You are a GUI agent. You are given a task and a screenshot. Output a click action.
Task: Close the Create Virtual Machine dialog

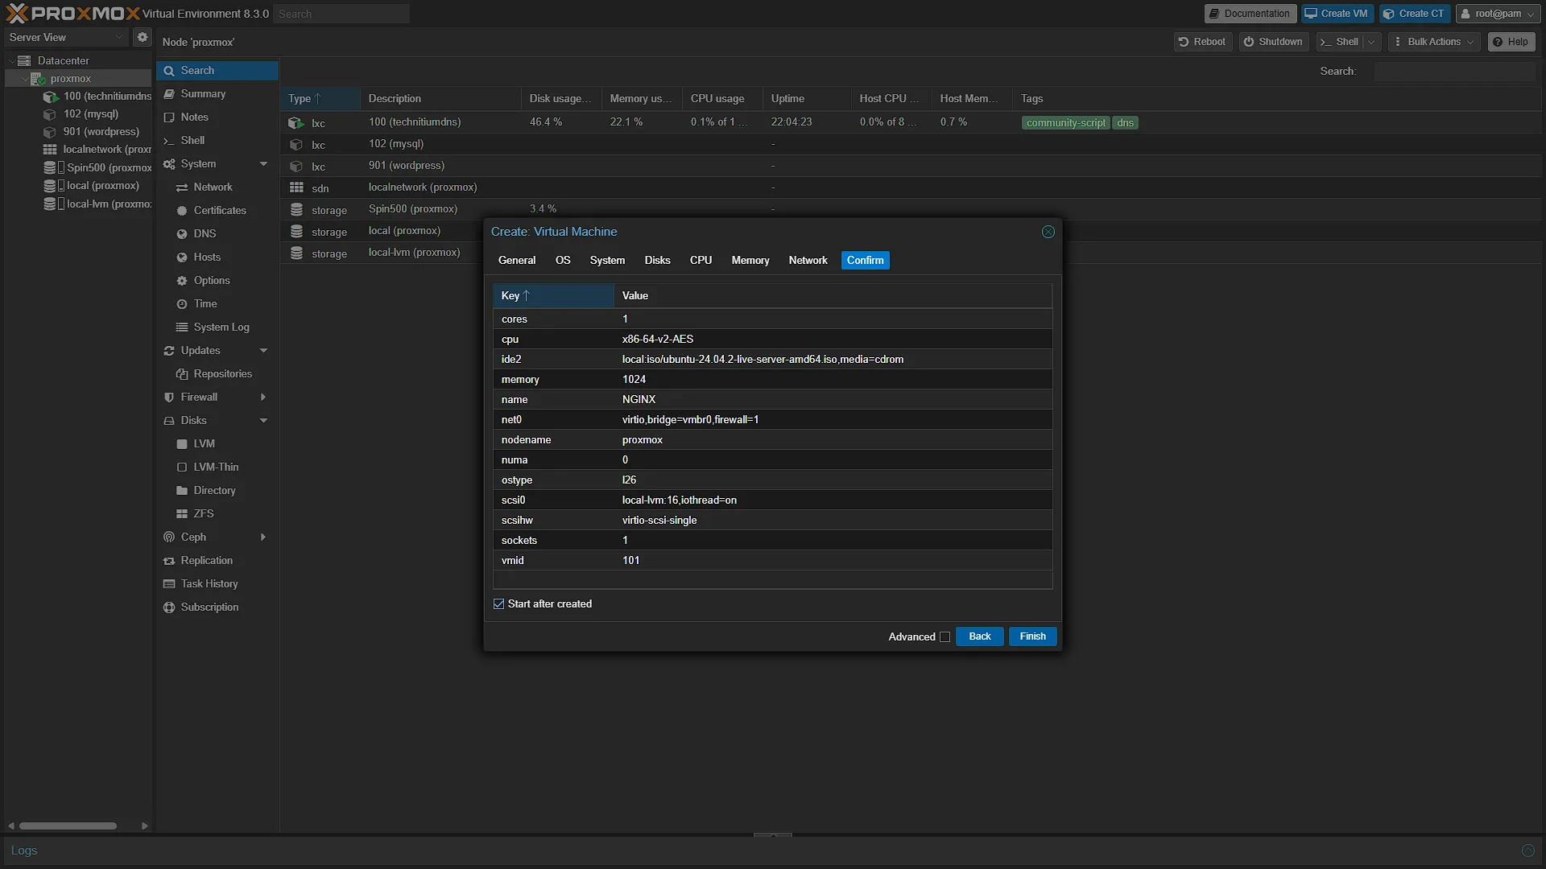click(x=1048, y=232)
